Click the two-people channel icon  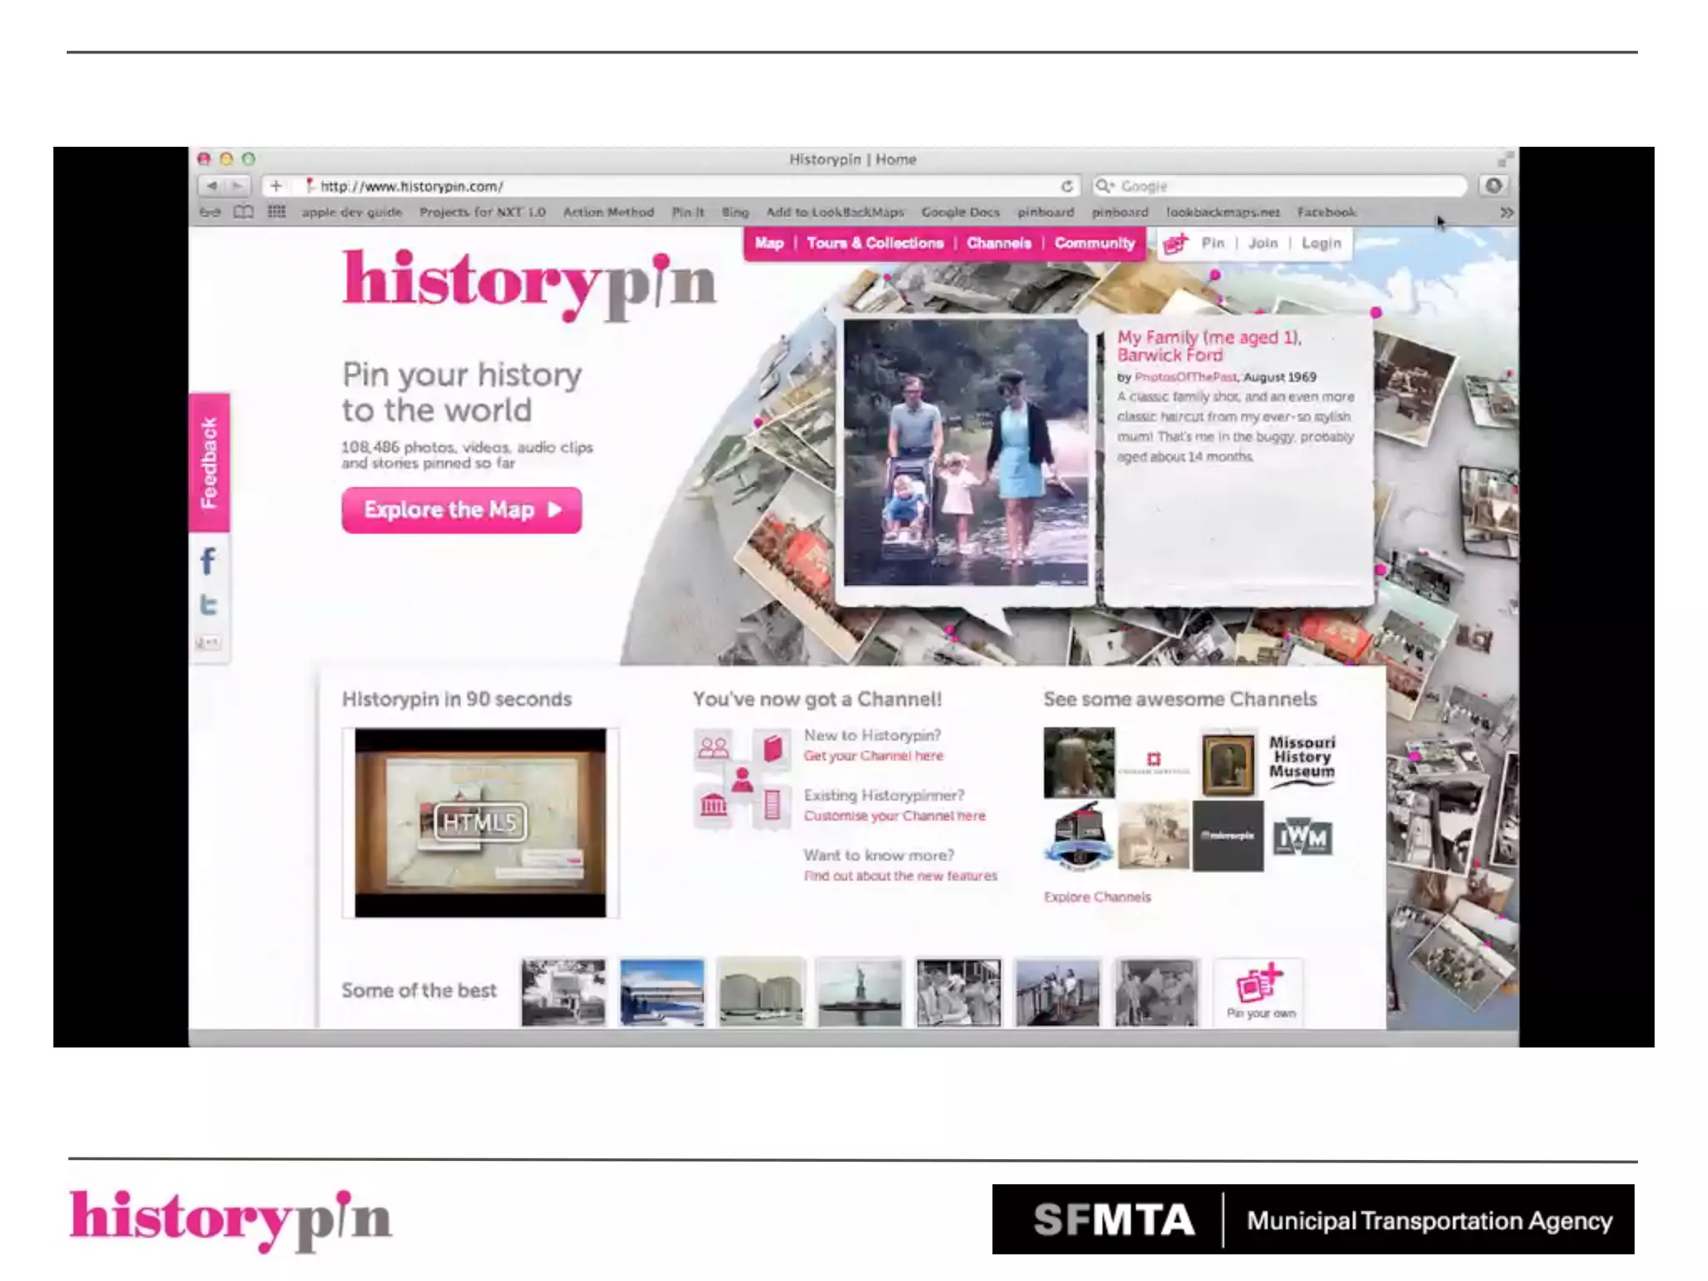click(x=713, y=746)
